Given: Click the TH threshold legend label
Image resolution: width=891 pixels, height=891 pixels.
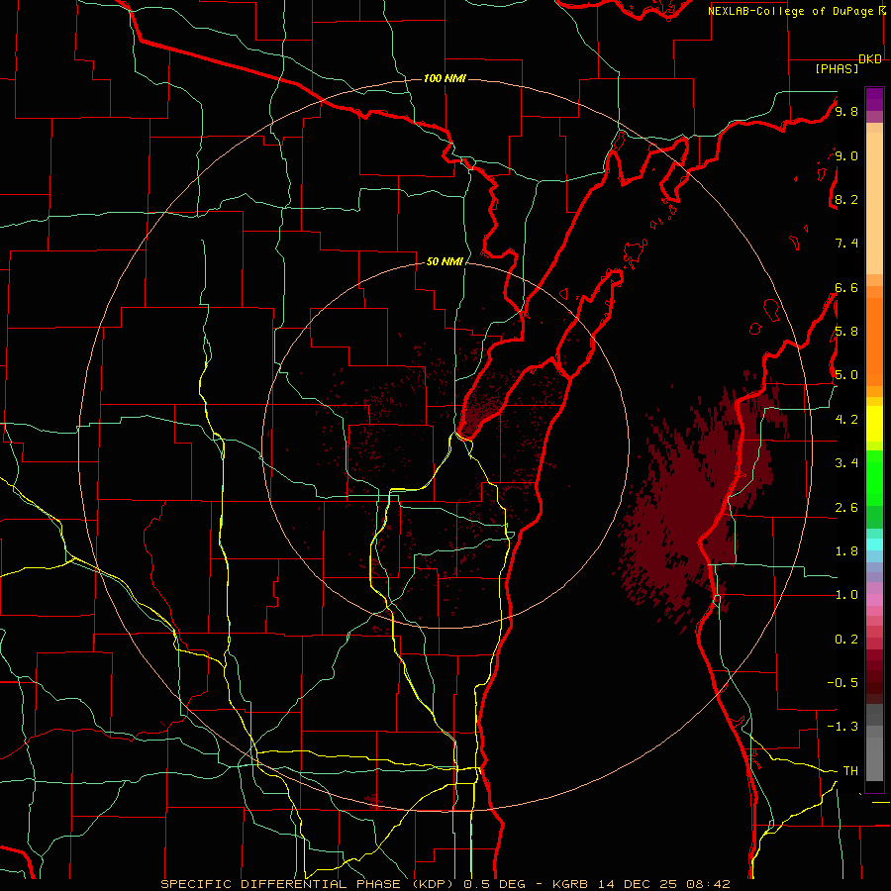Looking at the screenshot, I should [x=850, y=771].
